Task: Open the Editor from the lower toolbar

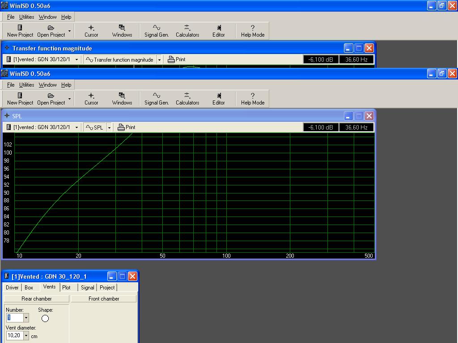Action: pos(218,98)
